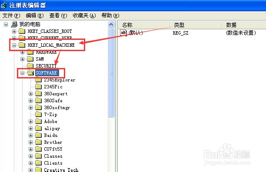Click the tree scrollbar up arrow
The image size is (266, 172).
coord(111,25)
